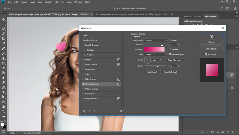This screenshot has width=239, height=135.
Task: Select the Type tool in the toolbar
Action: pos(3,92)
